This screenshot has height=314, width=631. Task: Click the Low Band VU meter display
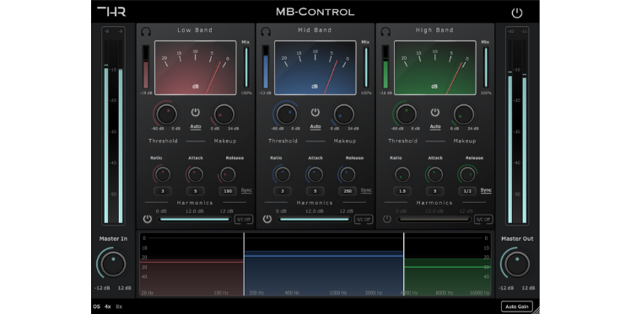196,67
